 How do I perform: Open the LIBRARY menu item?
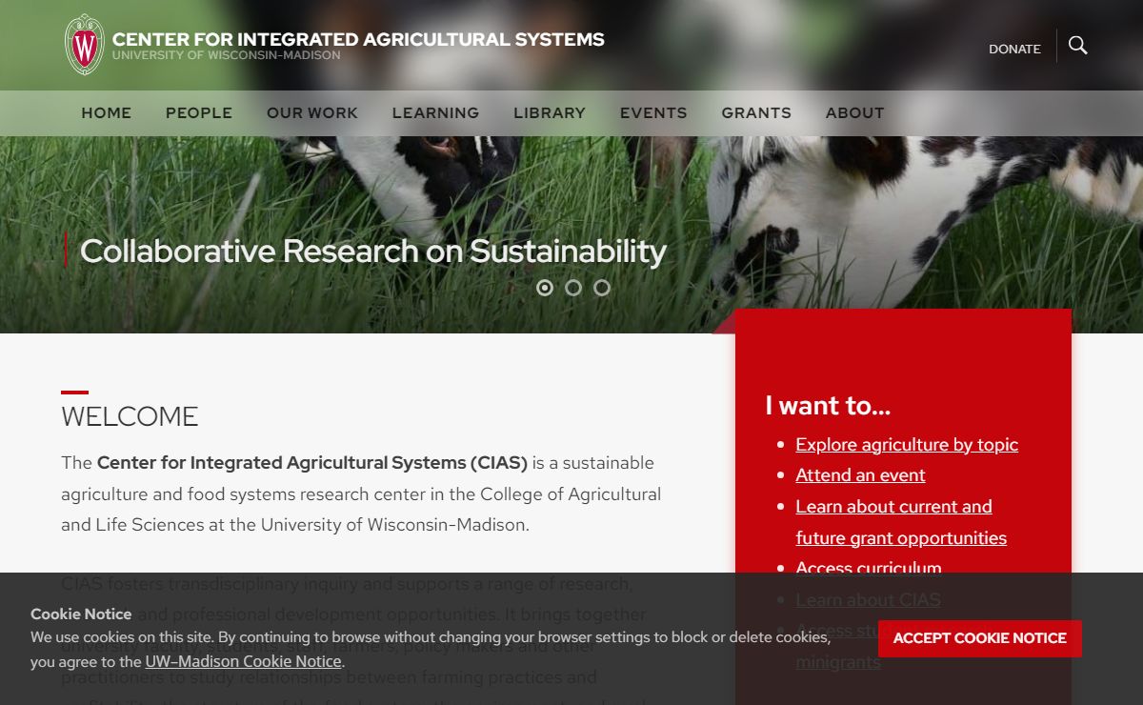point(550,112)
